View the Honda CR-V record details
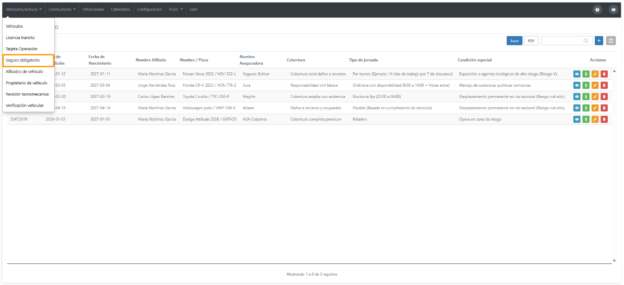Screen dimensions: 624x285 [x=577, y=85]
